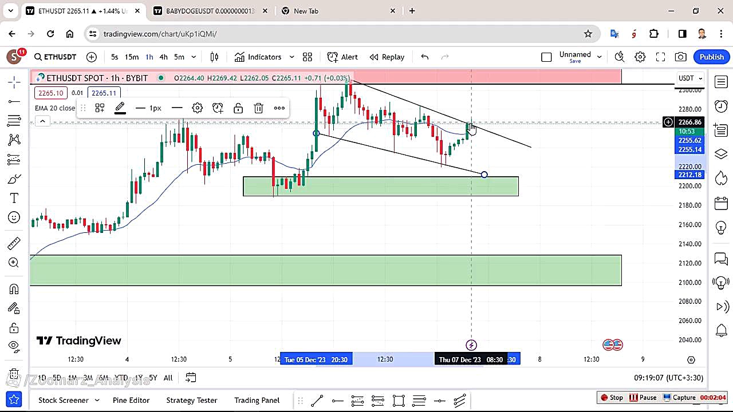Create a new Alert
733x412 pixels.
[x=342, y=57]
